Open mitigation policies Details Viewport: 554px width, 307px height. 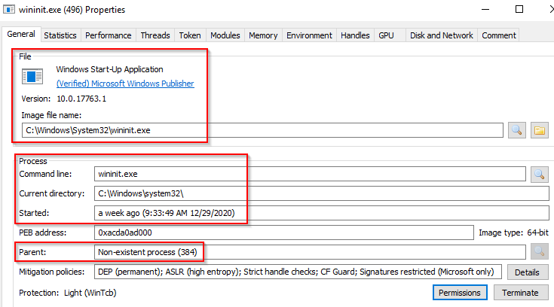pos(527,271)
